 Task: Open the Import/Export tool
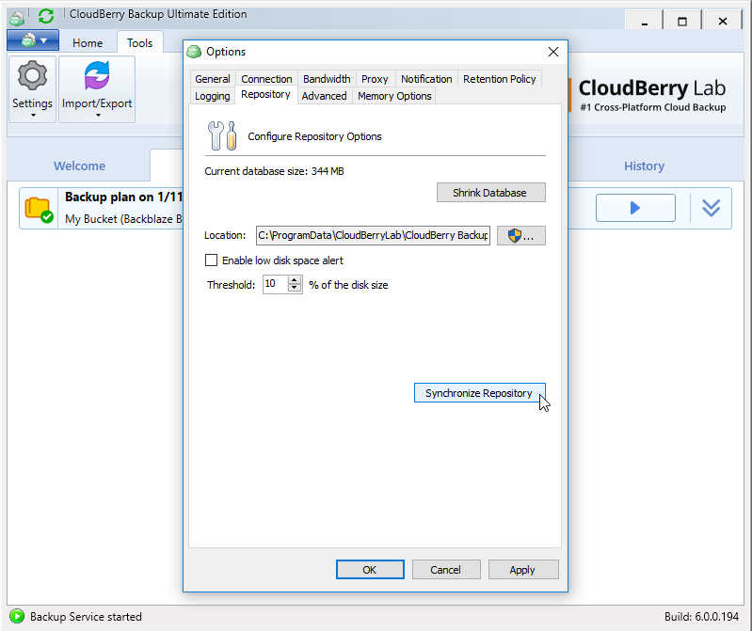(x=97, y=89)
